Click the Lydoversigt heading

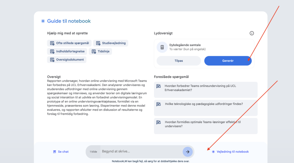163,33
